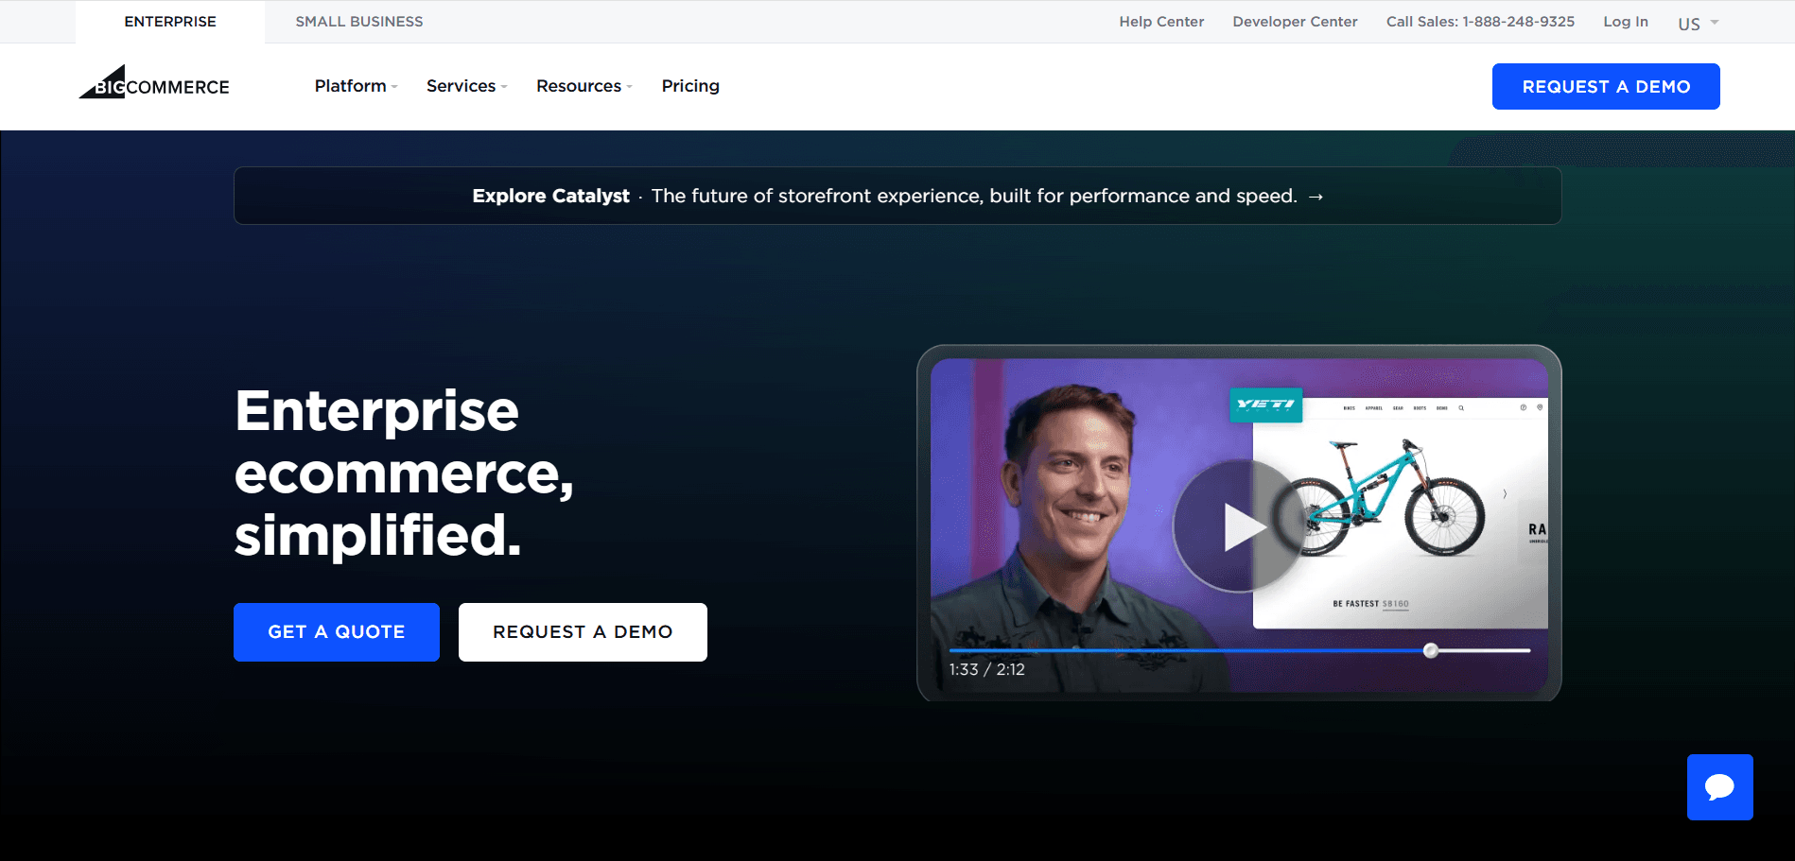1795x861 pixels.
Task: Expand the Platform menu
Action: pos(356,86)
